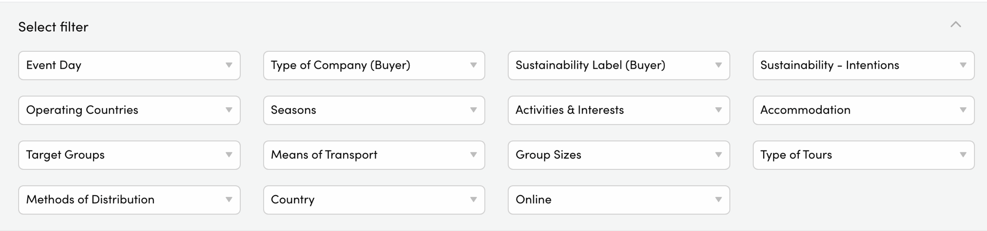Click the arrow icon in Accommodation dropdown
The width and height of the screenshot is (987, 231).
point(963,110)
